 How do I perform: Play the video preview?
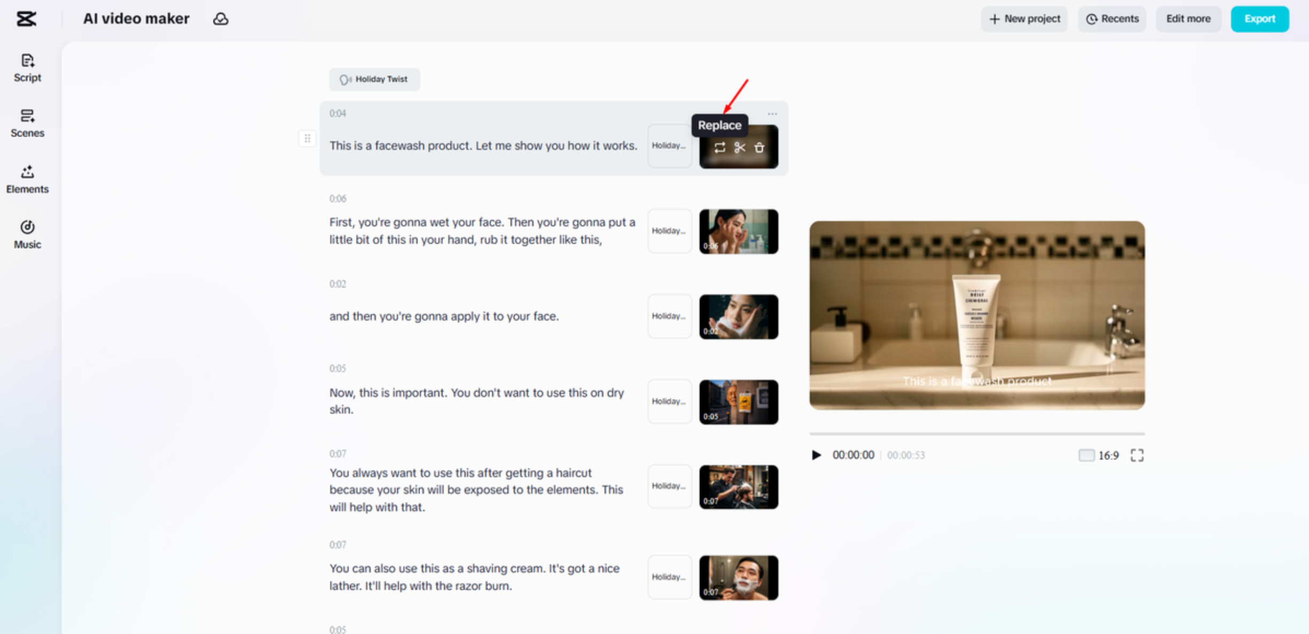(x=816, y=455)
